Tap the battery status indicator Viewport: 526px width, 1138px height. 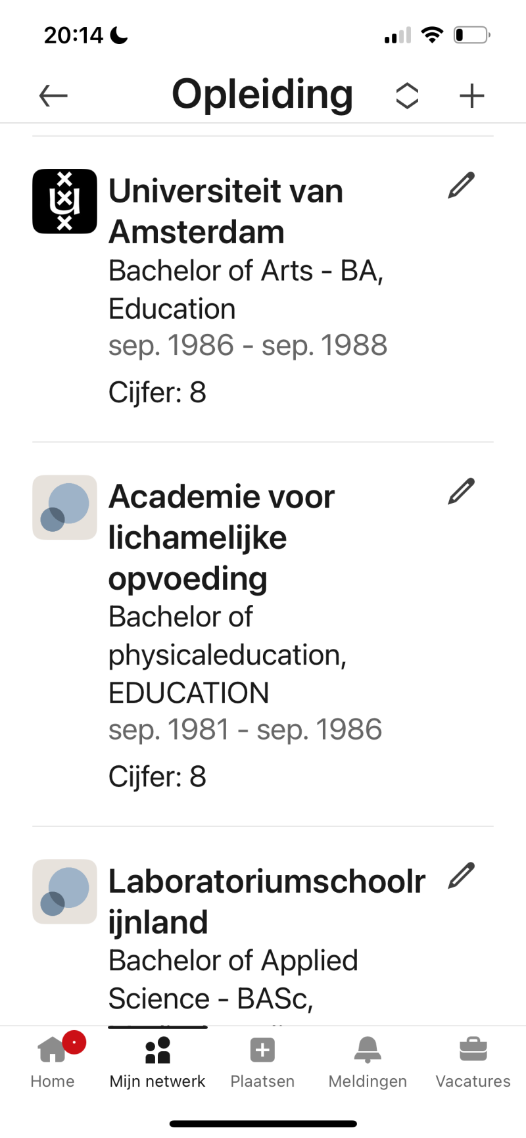pos(471,35)
